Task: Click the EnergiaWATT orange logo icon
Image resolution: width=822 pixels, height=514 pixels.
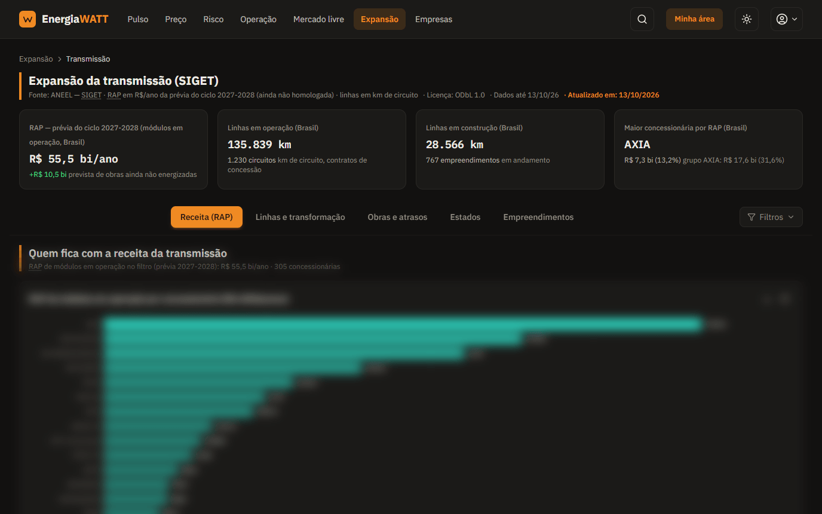Action: [x=27, y=19]
